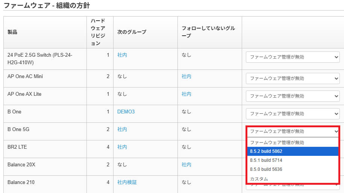The width and height of the screenshot is (344, 193).
Task: Click the フォローしていないグループ column header
Action: [x=210, y=32]
